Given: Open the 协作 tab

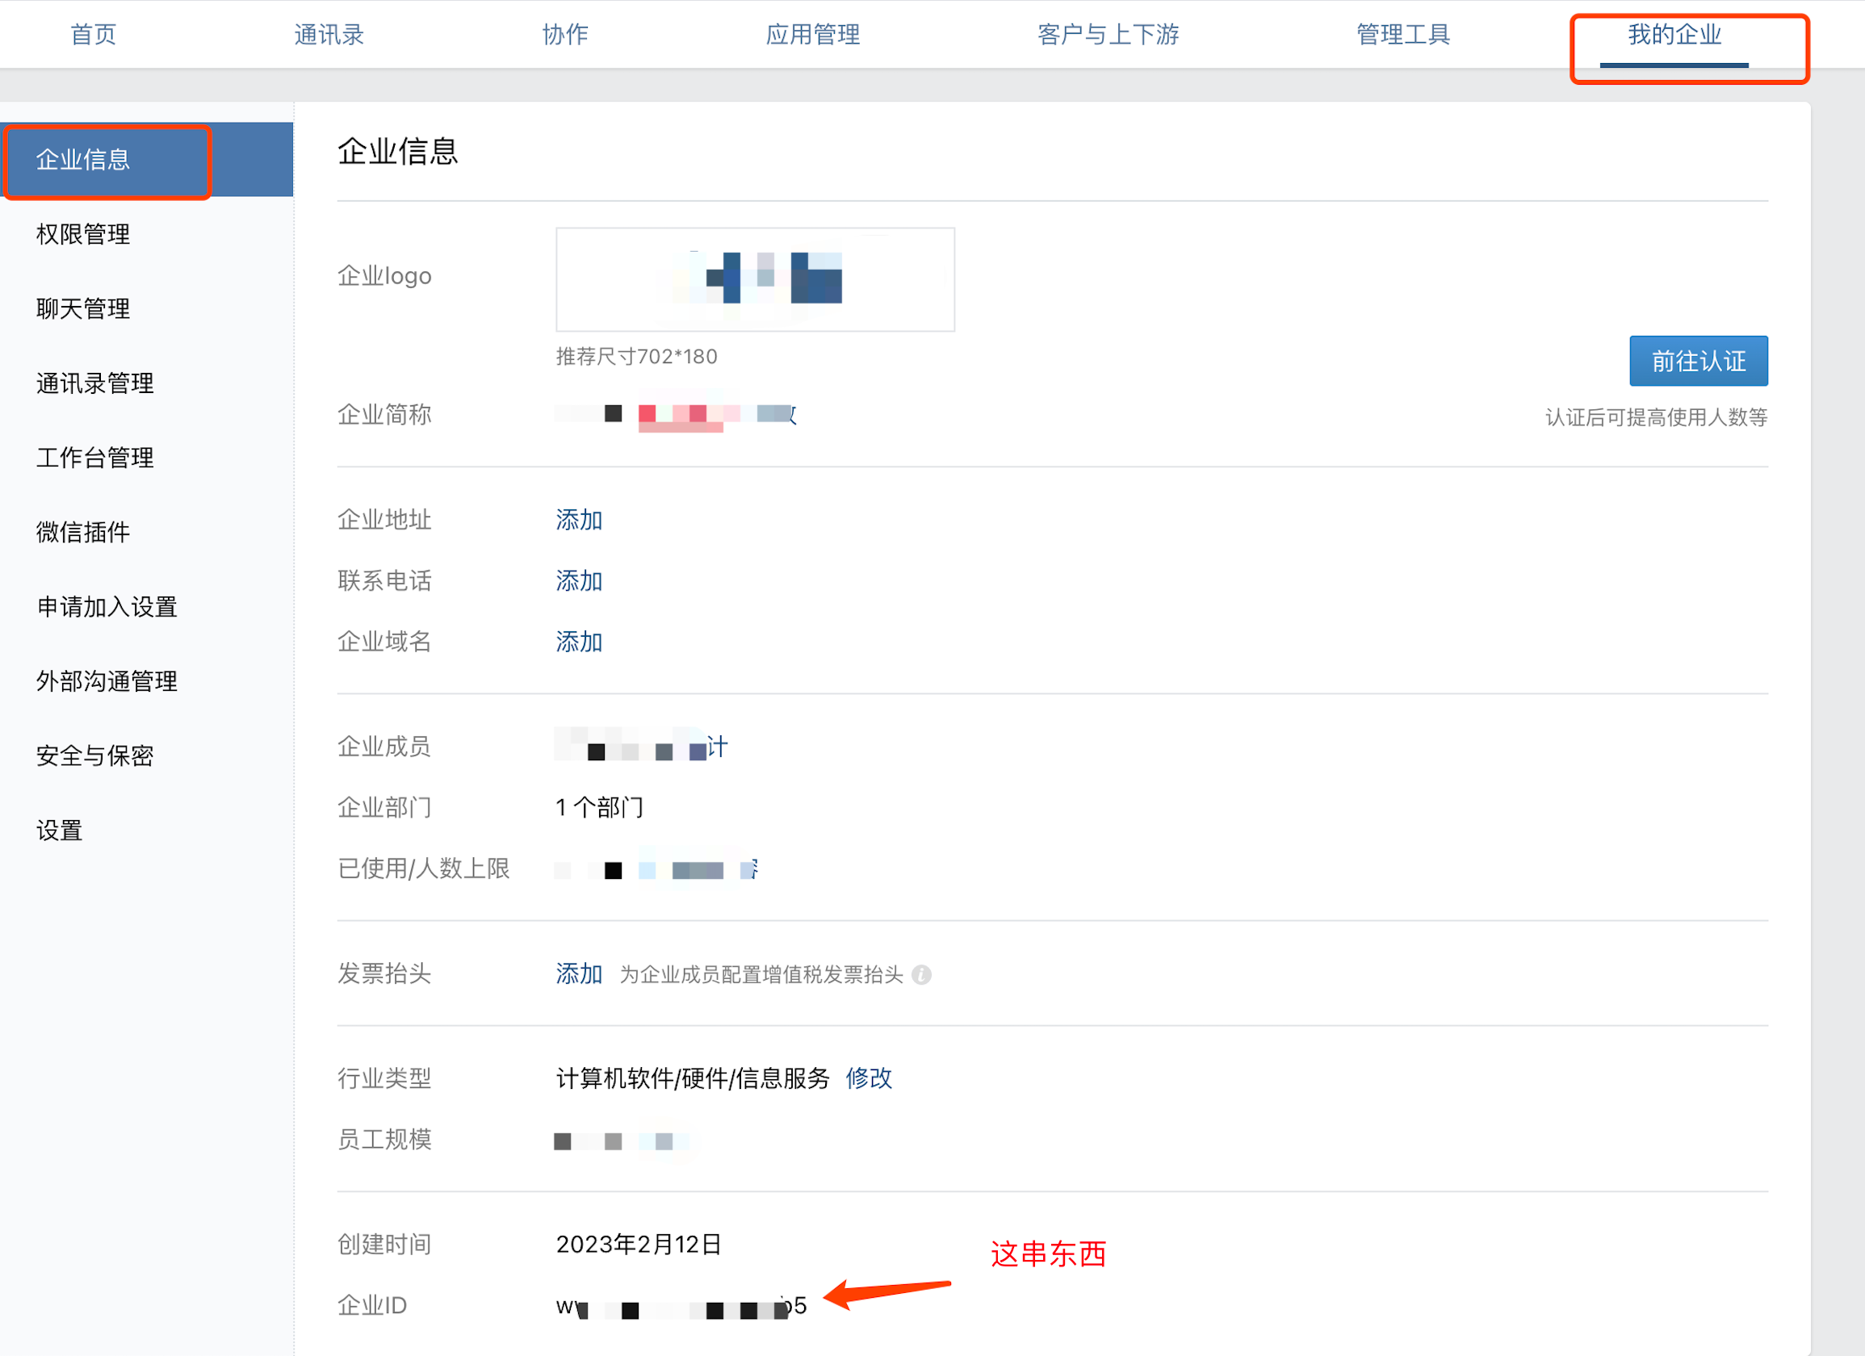Looking at the screenshot, I should click(x=565, y=35).
